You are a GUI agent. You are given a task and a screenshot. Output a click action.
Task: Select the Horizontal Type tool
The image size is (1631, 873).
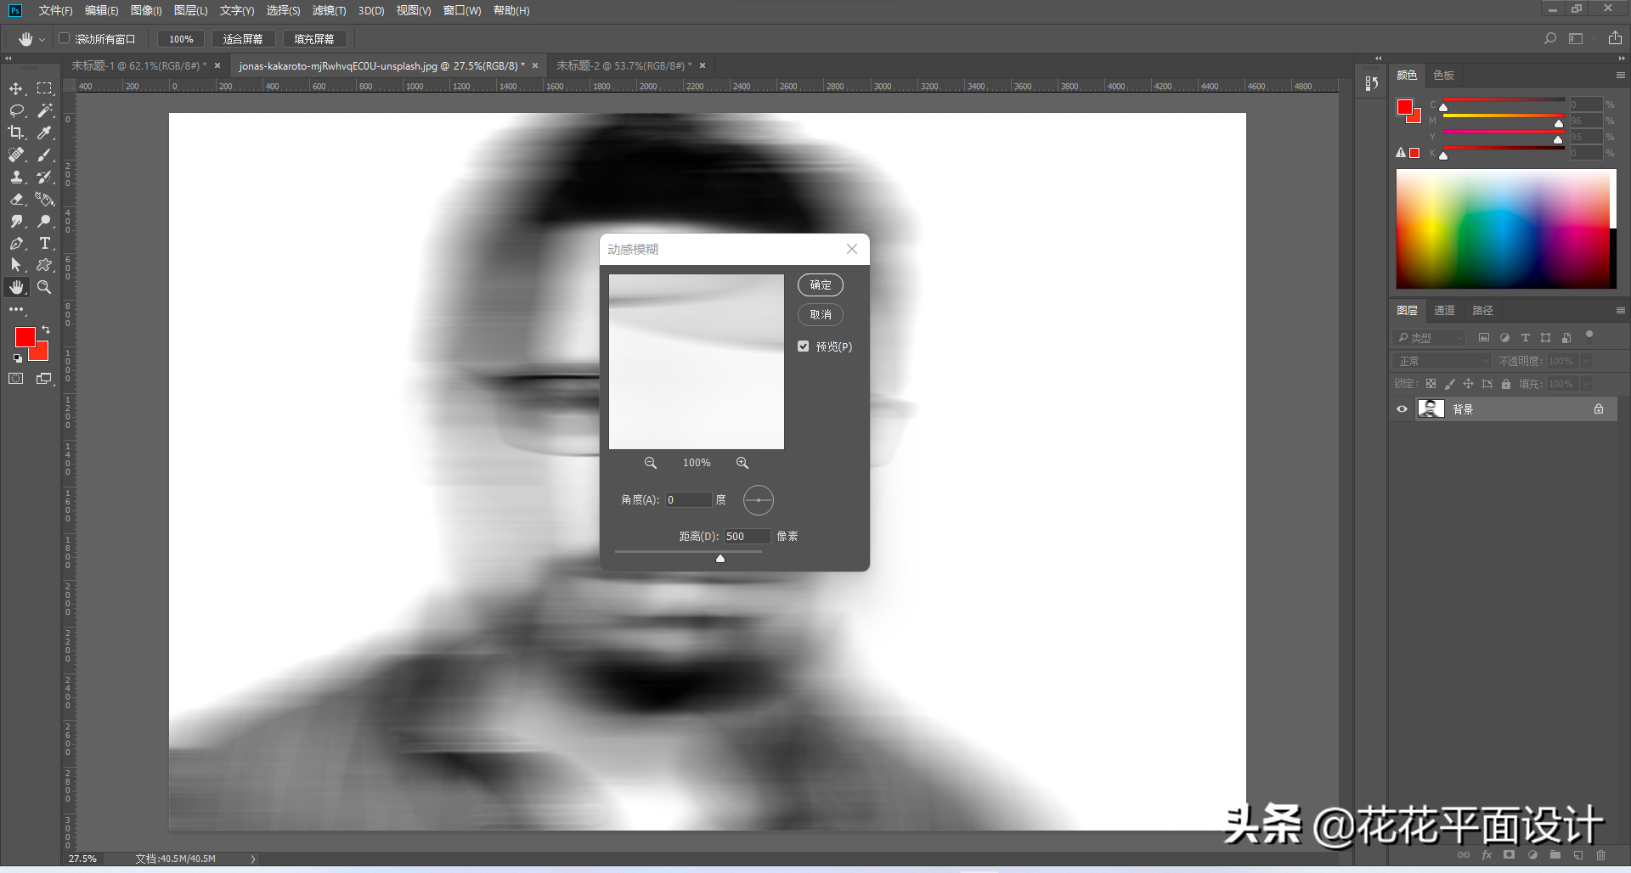click(44, 243)
